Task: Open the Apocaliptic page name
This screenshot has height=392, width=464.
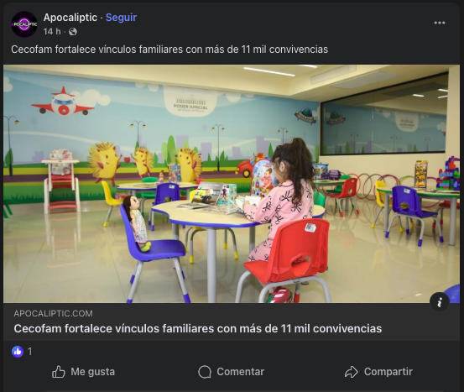Action: [70, 18]
